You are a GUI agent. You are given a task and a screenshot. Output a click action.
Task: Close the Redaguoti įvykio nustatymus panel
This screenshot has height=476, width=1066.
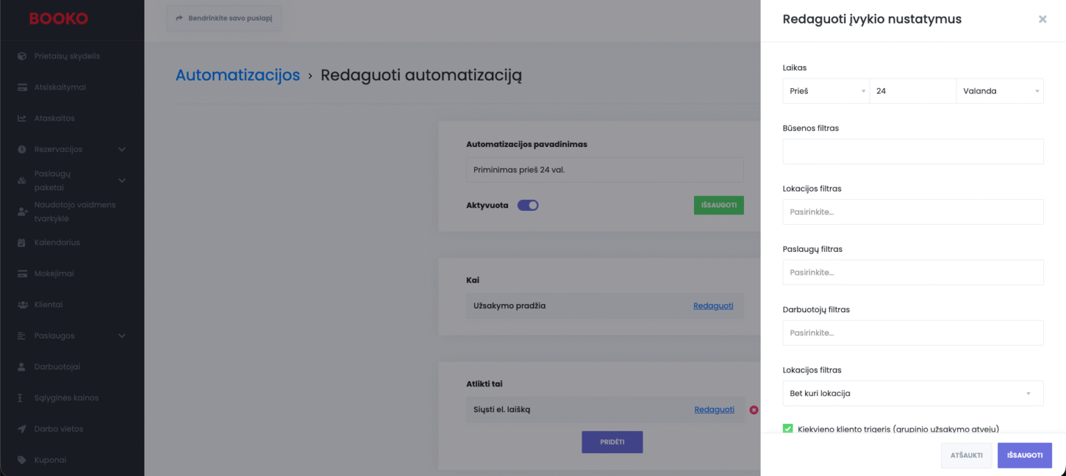pos(1042,19)
